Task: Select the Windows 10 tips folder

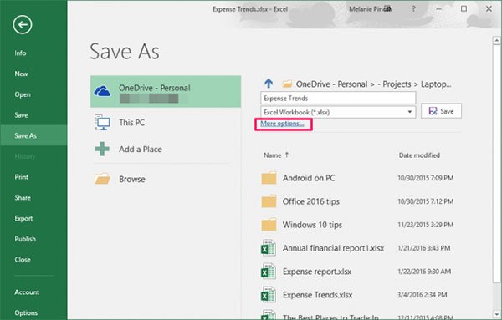Action: [312, 225]
